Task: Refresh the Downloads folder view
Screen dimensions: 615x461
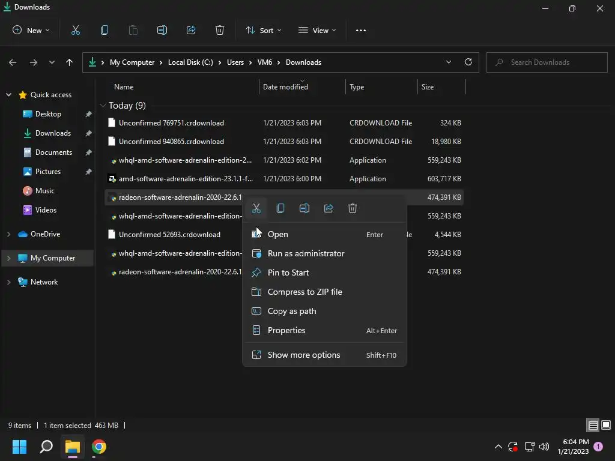Action: click(x=468, y=62)
